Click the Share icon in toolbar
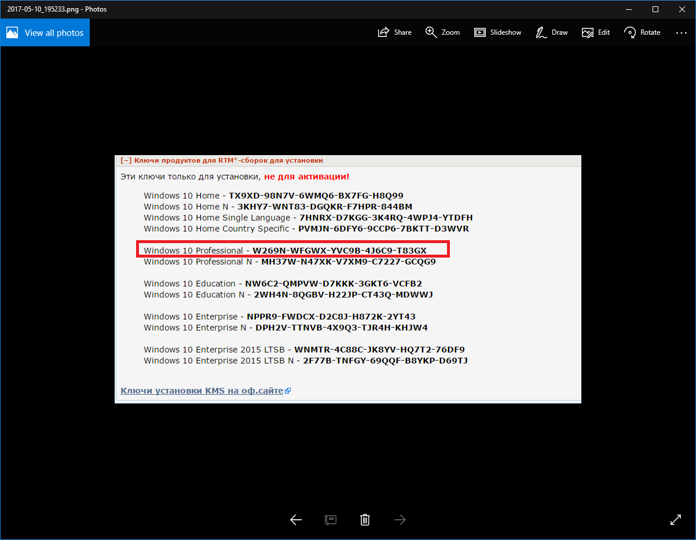This screenshot has width=696, height=540. coord(394,32)
